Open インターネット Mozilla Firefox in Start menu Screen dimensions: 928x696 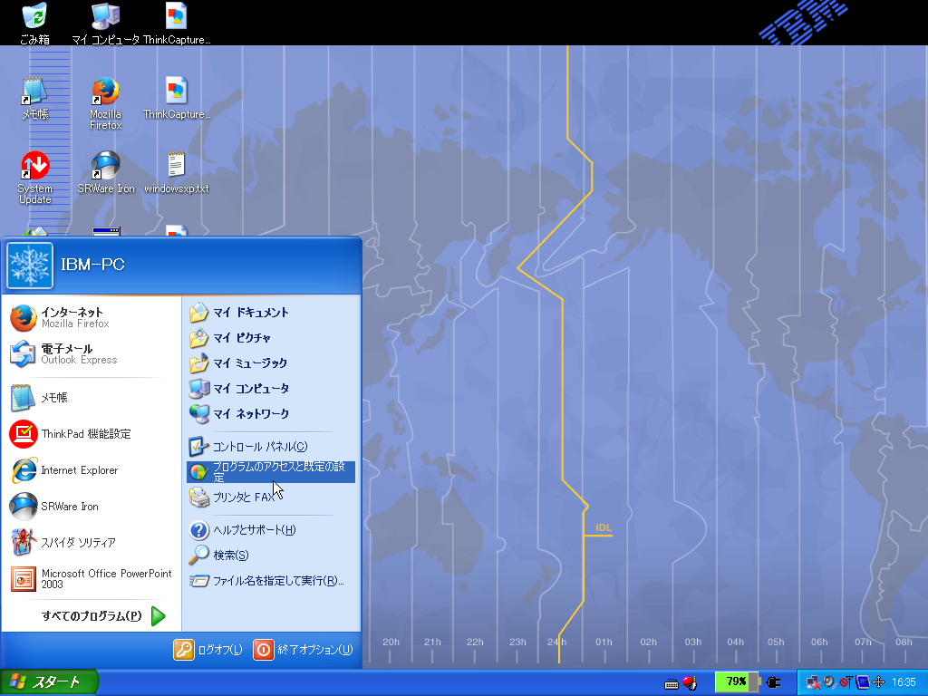point(92,318)
